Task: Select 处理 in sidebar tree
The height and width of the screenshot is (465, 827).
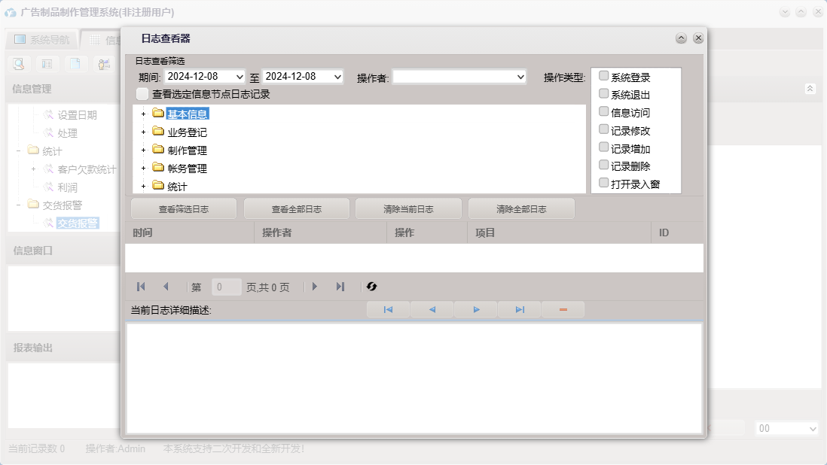Action: point(68,133)
